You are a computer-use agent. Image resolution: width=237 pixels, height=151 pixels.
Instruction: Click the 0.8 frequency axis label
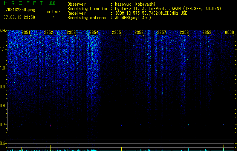pos(3,106)
